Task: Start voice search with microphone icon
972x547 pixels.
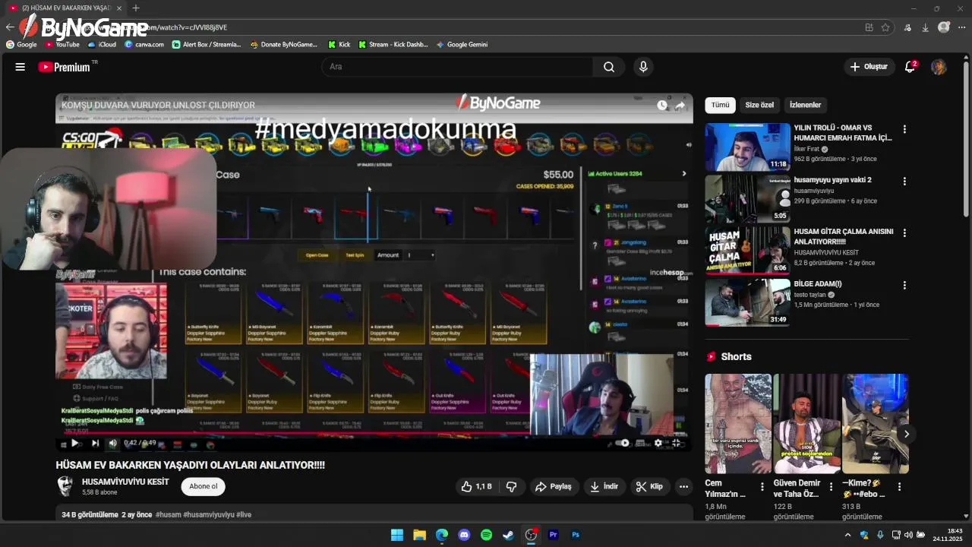Action: pyautogui.click(x=643, y=67)
